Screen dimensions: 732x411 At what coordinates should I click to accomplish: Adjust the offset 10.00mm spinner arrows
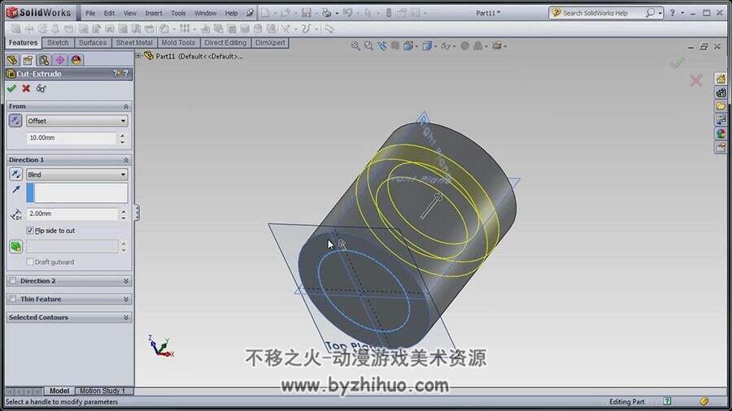(x=122, y=138)
